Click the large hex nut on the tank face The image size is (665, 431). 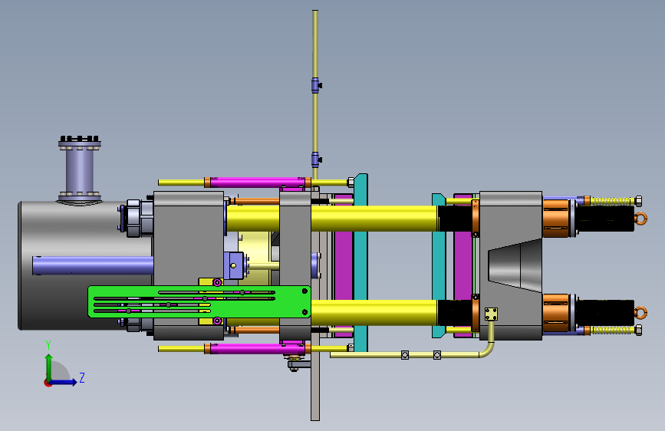click(x=133, y=219)
